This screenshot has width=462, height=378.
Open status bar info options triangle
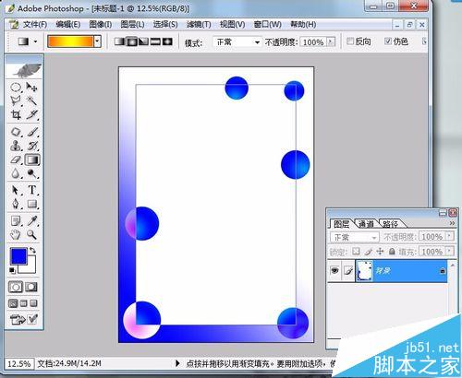coord(177,363)
